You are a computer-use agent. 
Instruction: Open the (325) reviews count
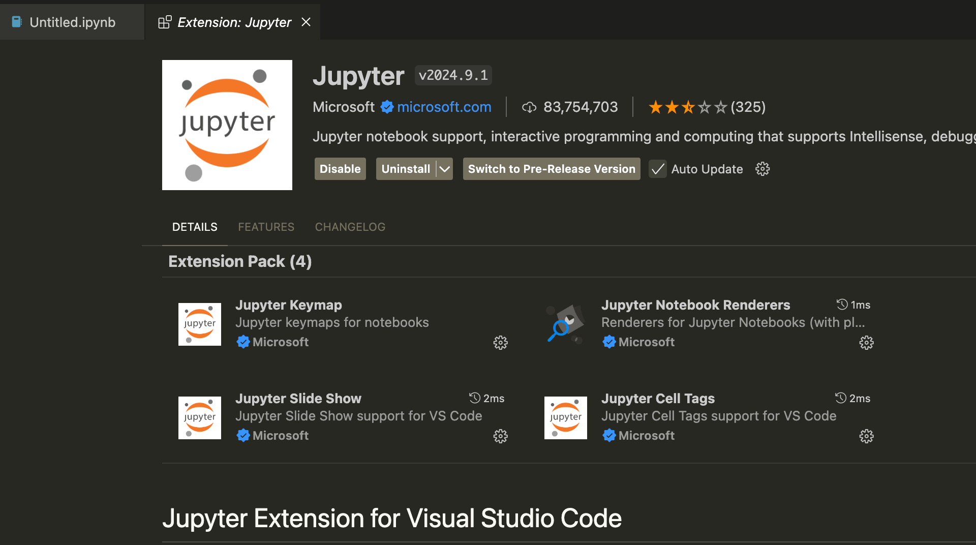coord(748,107)
